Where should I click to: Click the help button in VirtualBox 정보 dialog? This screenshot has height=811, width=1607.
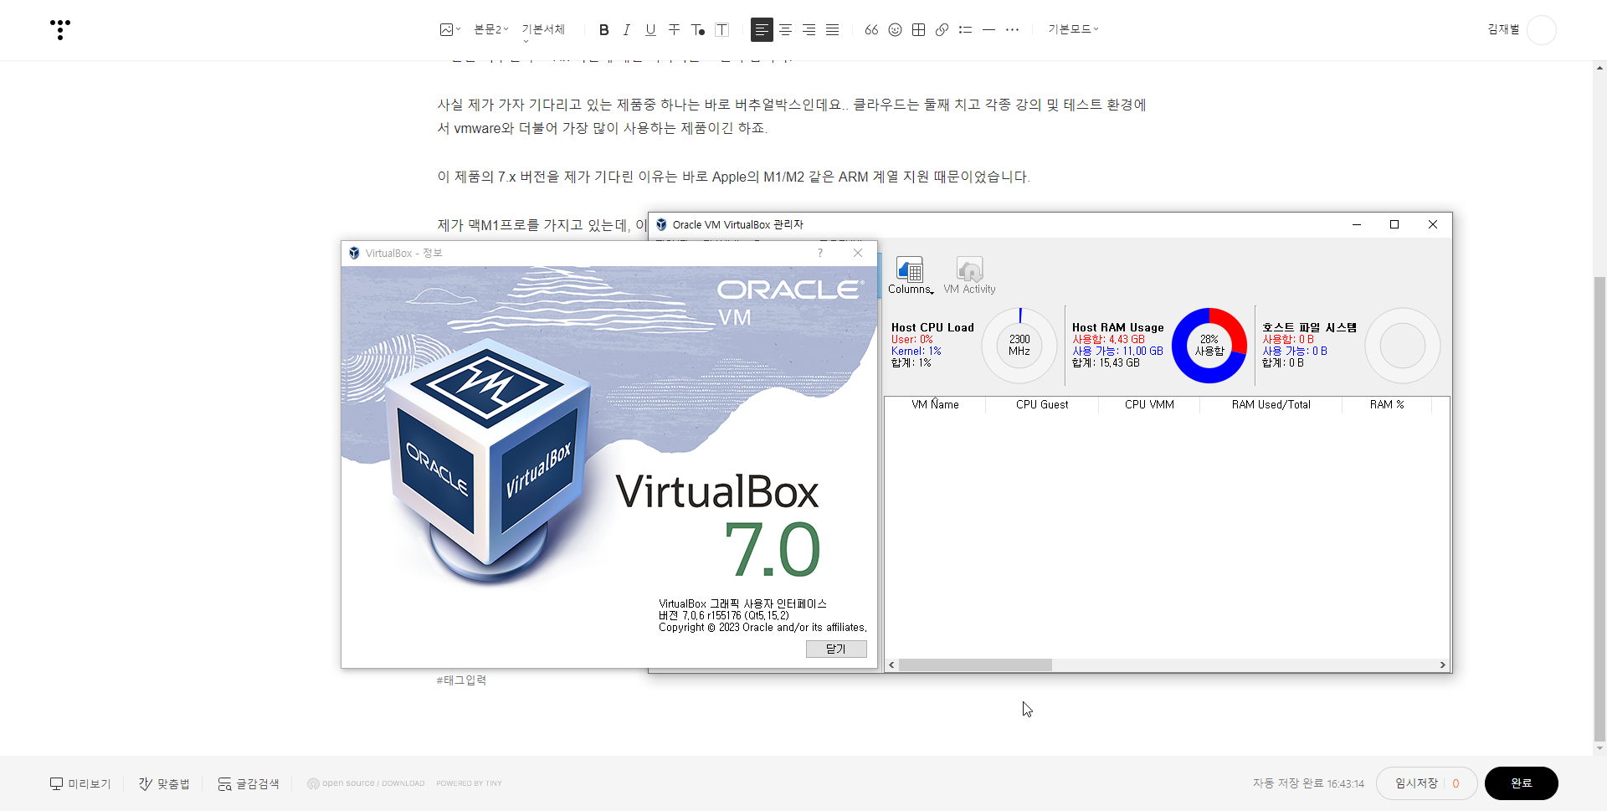[x=820, y=253]
